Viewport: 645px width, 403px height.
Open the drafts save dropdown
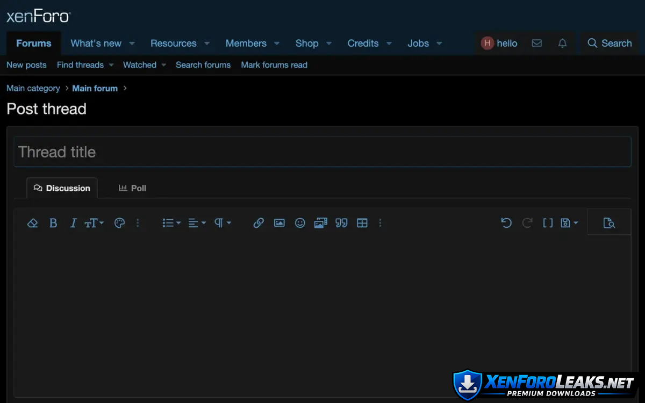(x=569, y=223)
